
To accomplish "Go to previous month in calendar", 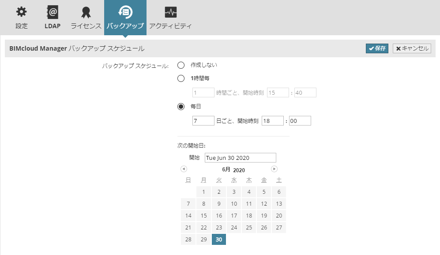I will (x=184, y=169).
